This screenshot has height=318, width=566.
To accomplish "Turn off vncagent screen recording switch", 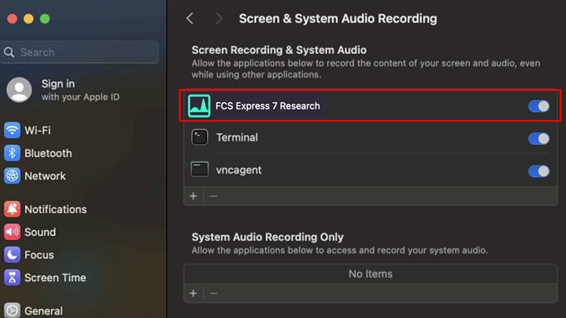I will pyautogui.click(x=538, y=171).
